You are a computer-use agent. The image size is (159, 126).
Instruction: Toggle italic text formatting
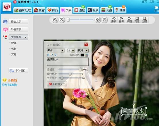pos(52,55)
